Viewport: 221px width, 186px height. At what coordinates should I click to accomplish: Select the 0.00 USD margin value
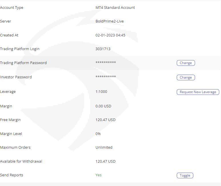pyautogui.click(x=103, y=106)
